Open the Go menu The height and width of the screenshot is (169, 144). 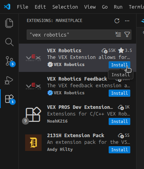105,7
